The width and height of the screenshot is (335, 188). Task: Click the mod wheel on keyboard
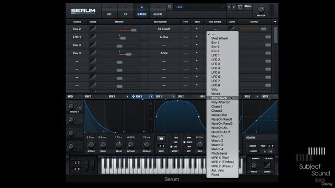click(93, 165)
